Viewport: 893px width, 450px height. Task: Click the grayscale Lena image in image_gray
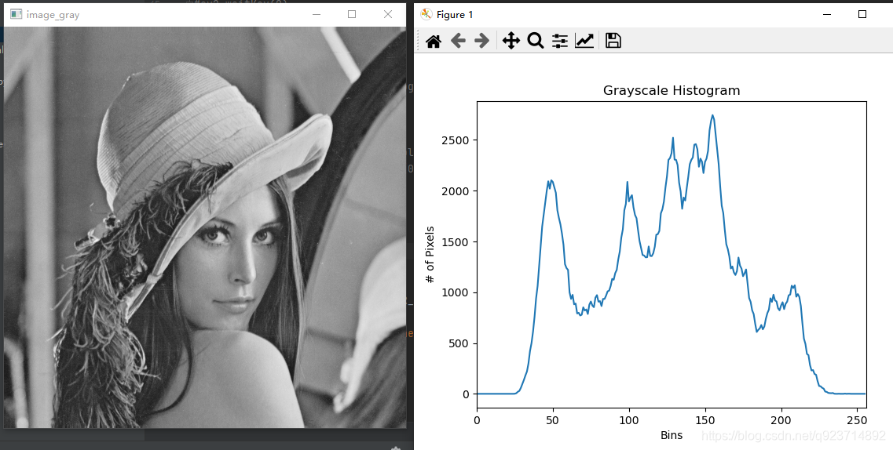(x=205, y=227)
